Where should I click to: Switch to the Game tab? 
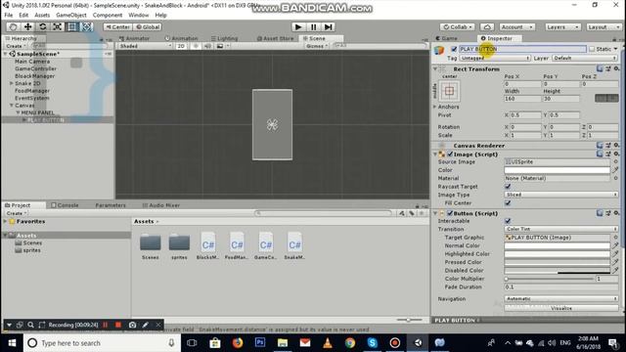[446, 38]
